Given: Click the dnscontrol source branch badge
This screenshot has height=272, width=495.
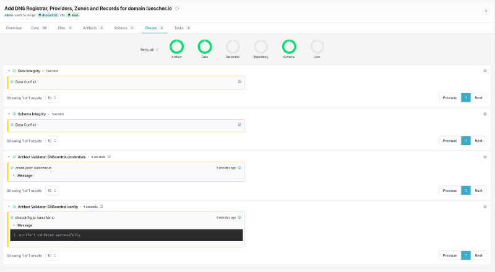Looking at the screenshot, I should coord(48,15).
